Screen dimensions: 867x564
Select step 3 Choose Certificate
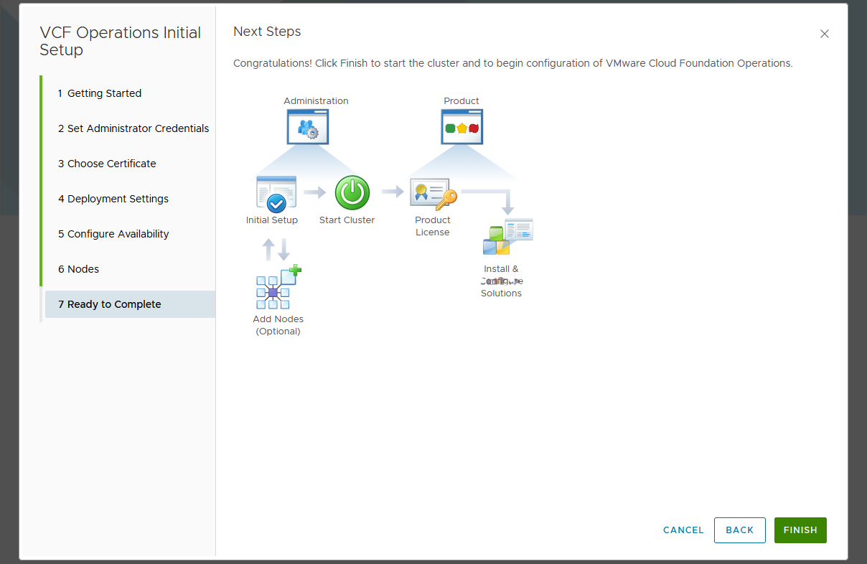click(x=107, y=164)
